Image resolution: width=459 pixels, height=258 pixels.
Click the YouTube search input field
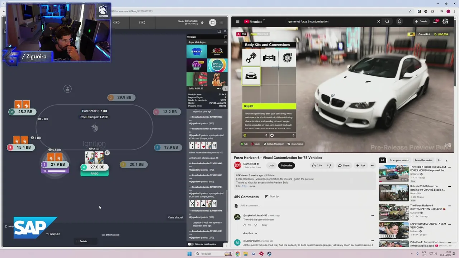click(x=330, y=21)
